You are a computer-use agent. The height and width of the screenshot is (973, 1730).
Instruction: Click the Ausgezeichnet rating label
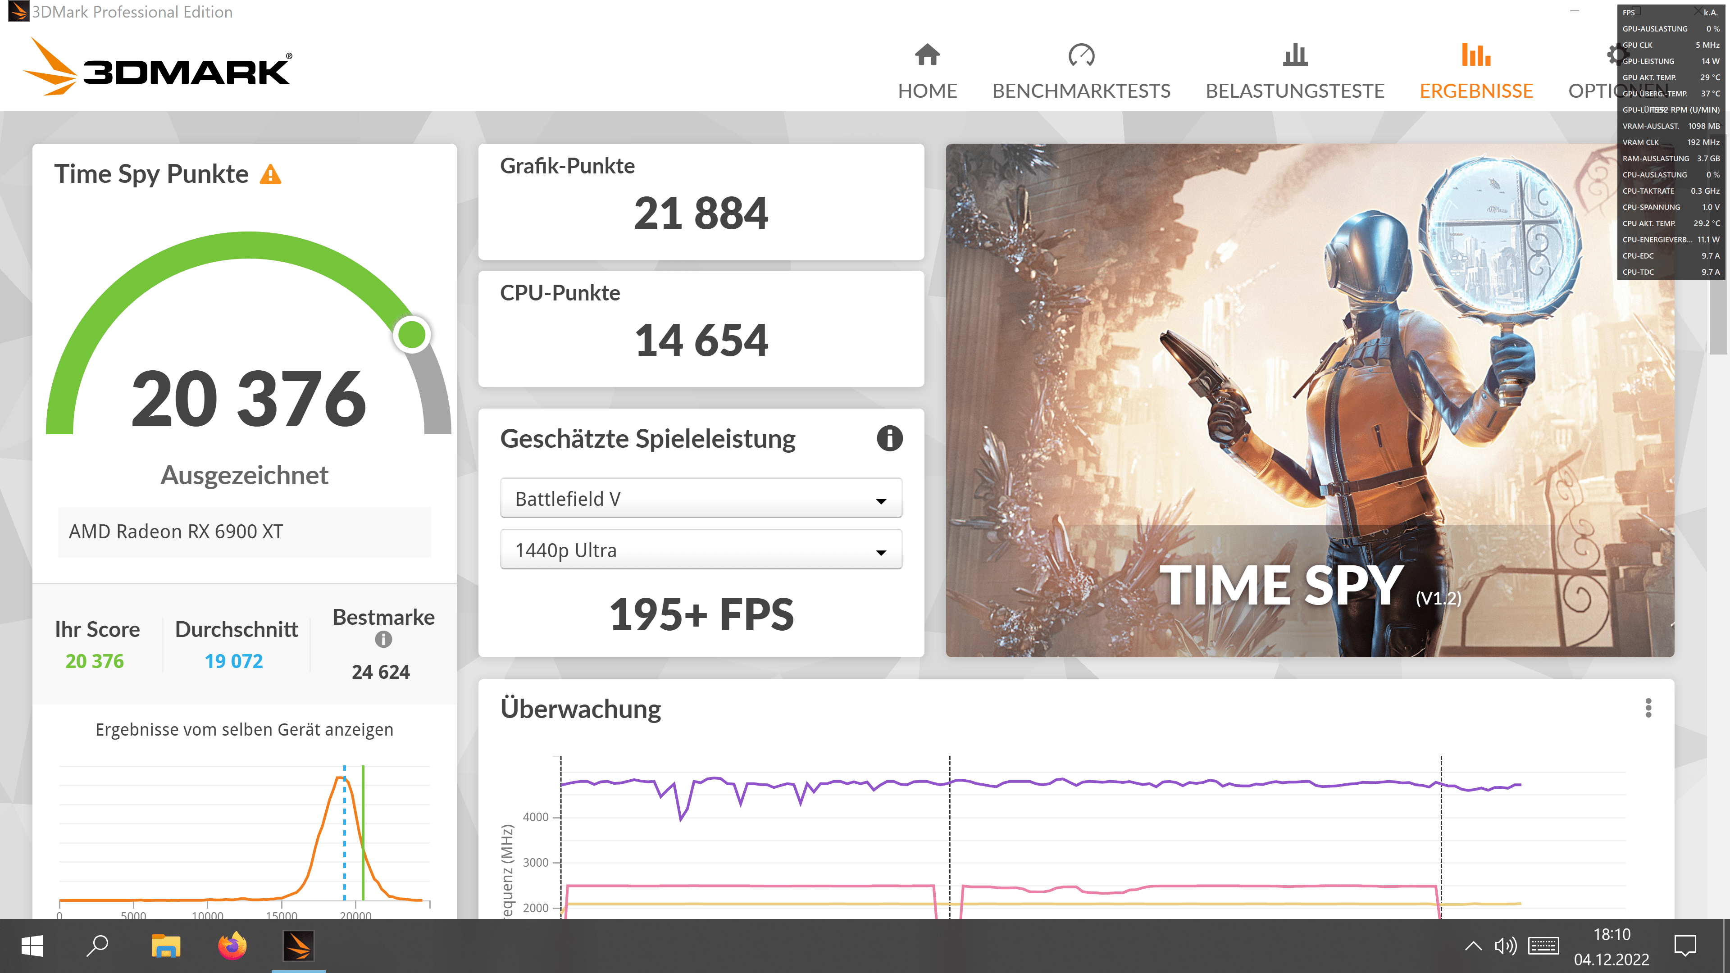point(245,475)
